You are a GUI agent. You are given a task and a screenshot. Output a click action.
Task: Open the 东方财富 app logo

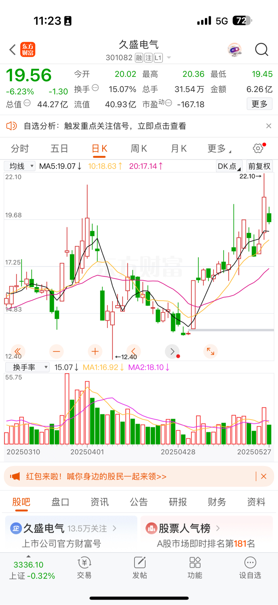28,50
